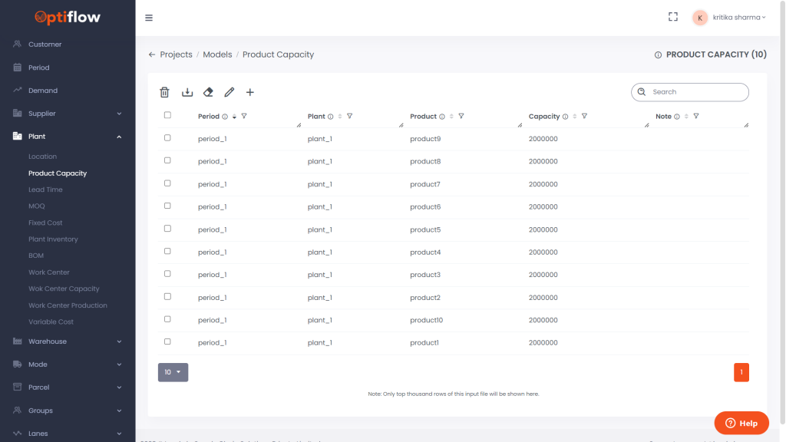Click the pencil edit icon
This screenshot has width=786, height=442.
(229, 92)
